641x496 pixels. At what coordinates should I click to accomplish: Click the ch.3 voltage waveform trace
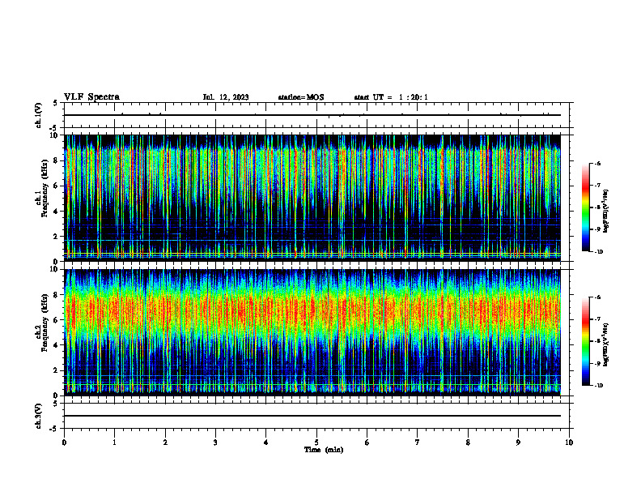tap(312, 416)
